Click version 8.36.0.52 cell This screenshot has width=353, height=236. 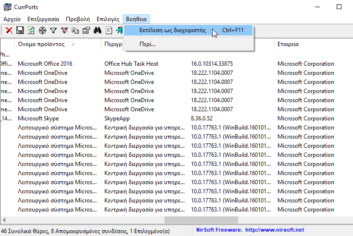[202, 118]
